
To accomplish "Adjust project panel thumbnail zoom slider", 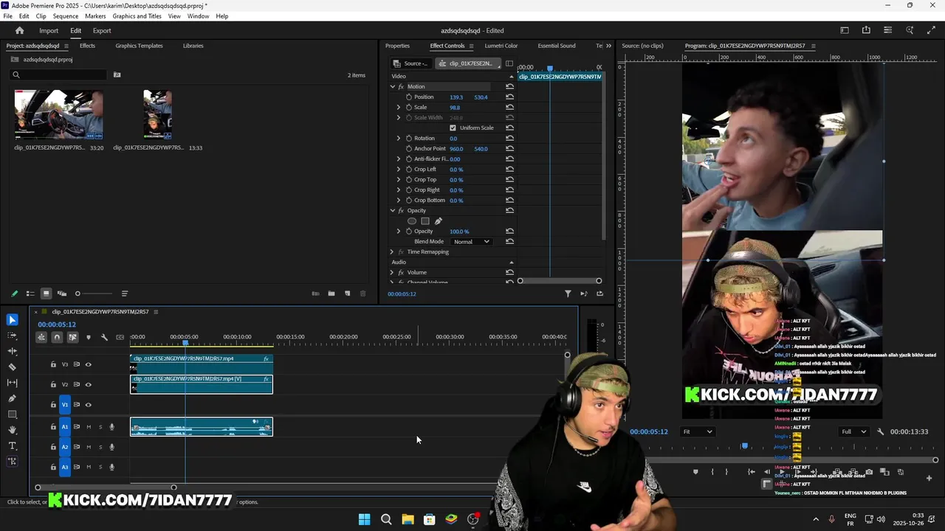I will 94,294.
